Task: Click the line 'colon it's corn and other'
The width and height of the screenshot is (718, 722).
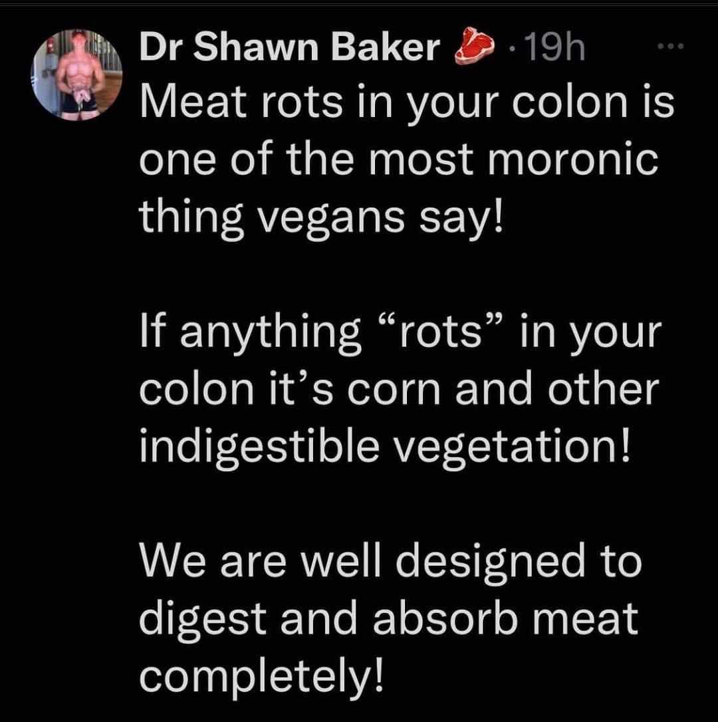Action: click(x=400, y=390)
